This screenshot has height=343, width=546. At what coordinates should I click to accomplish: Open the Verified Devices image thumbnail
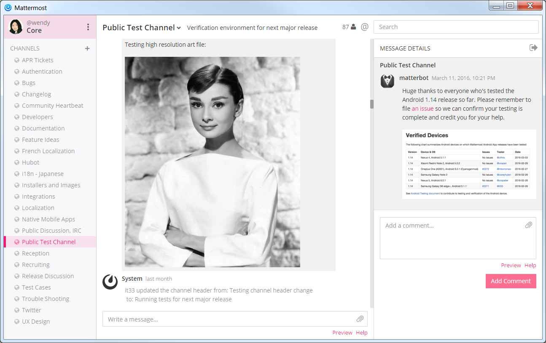(469, 164)
